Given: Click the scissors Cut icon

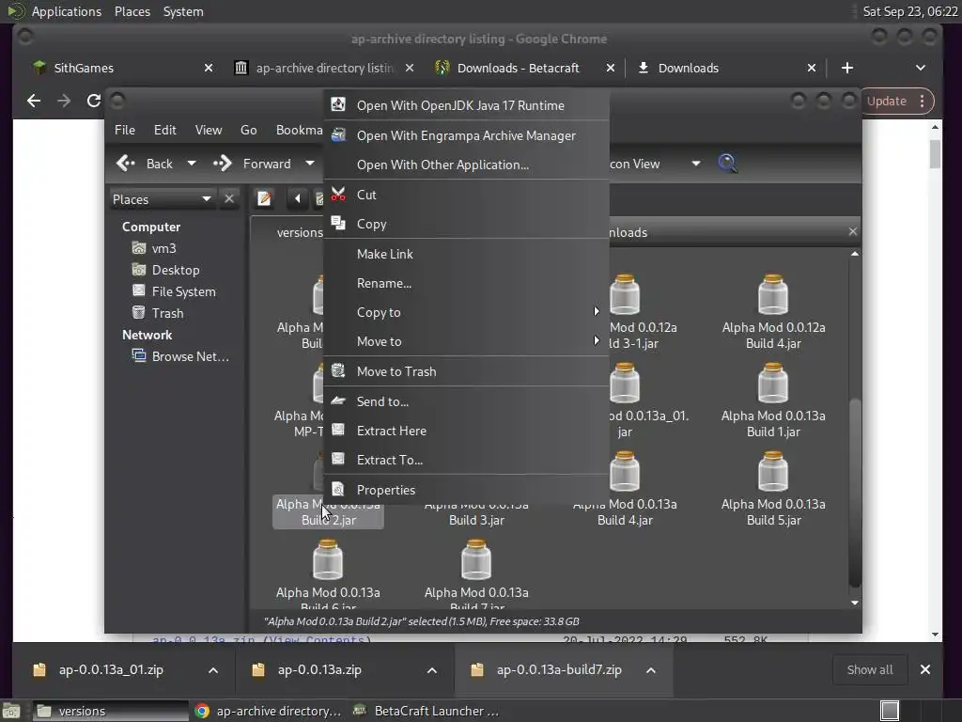Looking at the screenshot, I should (338, 194).
